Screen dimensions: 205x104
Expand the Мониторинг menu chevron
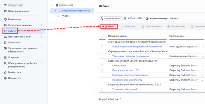[42, 19]
